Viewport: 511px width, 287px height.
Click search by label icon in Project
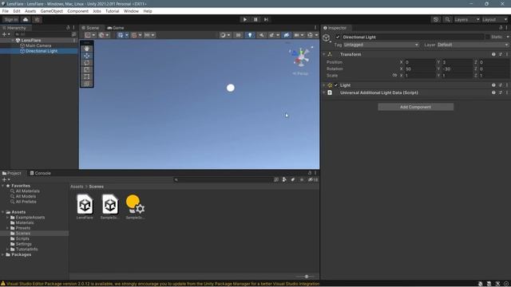(x=293, y=179)
